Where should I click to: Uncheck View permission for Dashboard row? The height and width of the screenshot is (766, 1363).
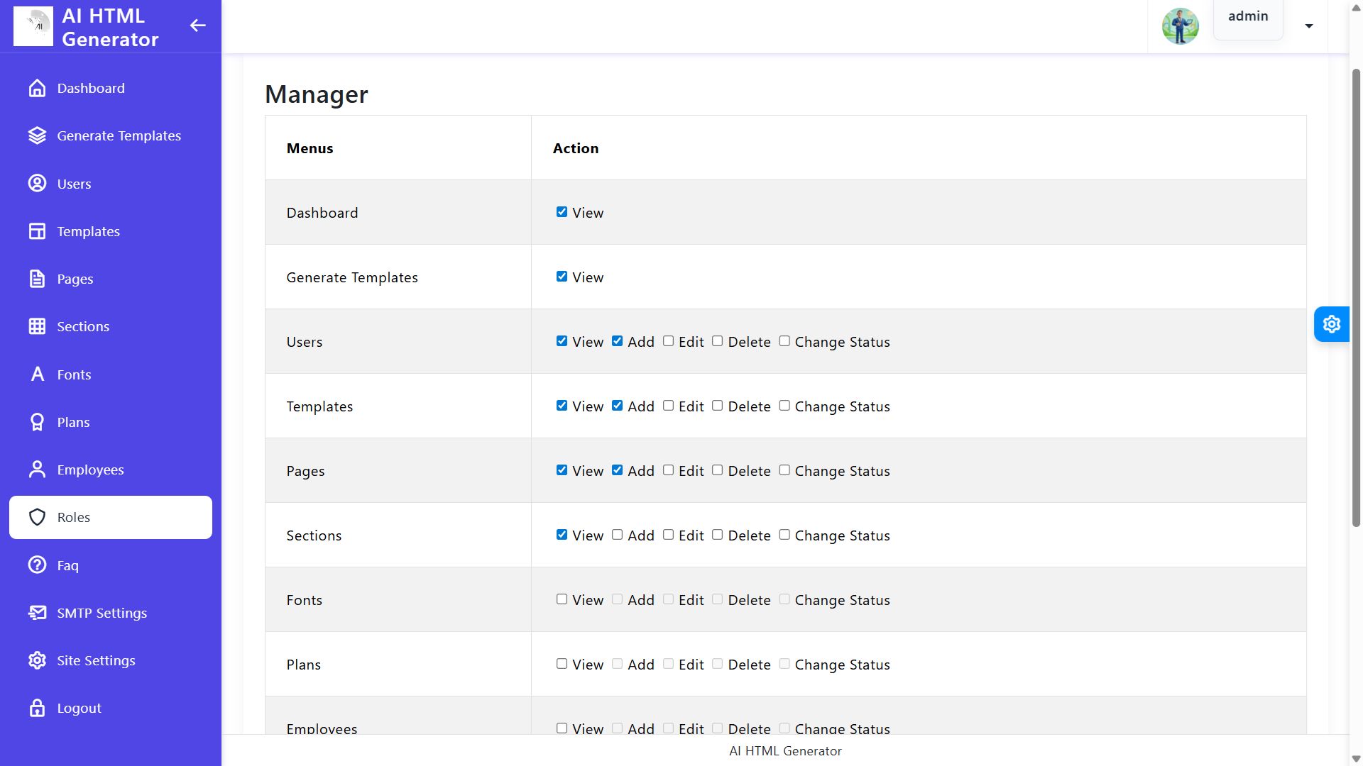coord(562,212)
